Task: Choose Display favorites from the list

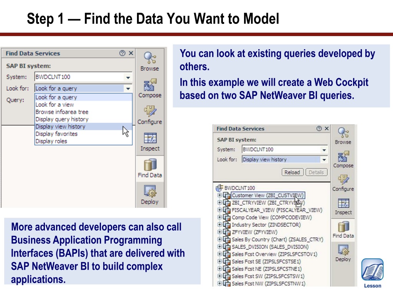Action: (83, 134)
